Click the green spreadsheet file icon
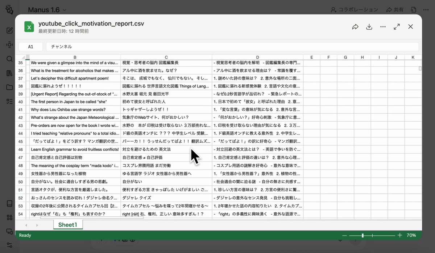This screenshot has height=253, width=435. click(29, 27)
